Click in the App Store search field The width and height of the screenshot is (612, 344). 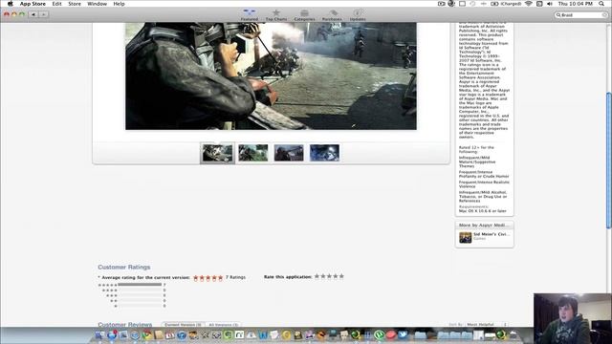tap(581, 15)
